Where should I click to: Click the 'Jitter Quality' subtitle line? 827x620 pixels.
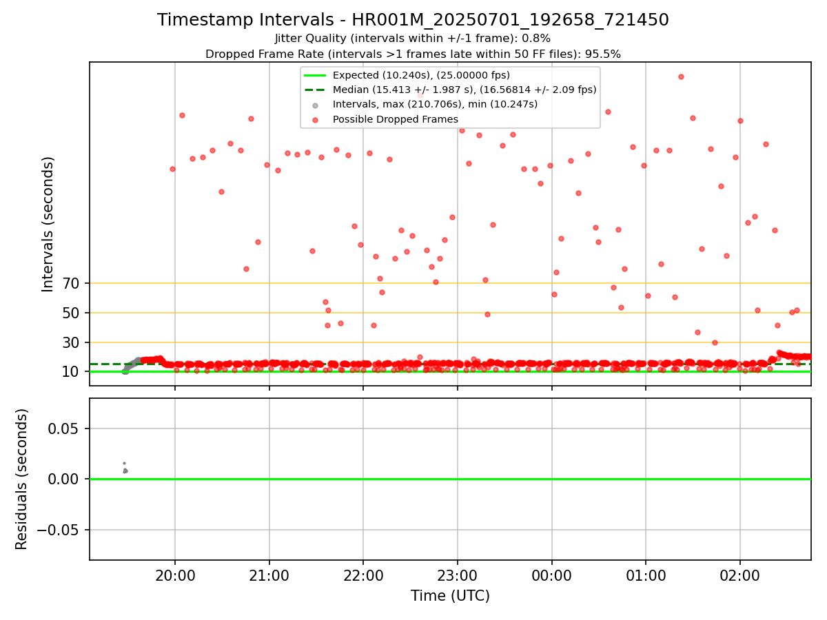[413, 39]
